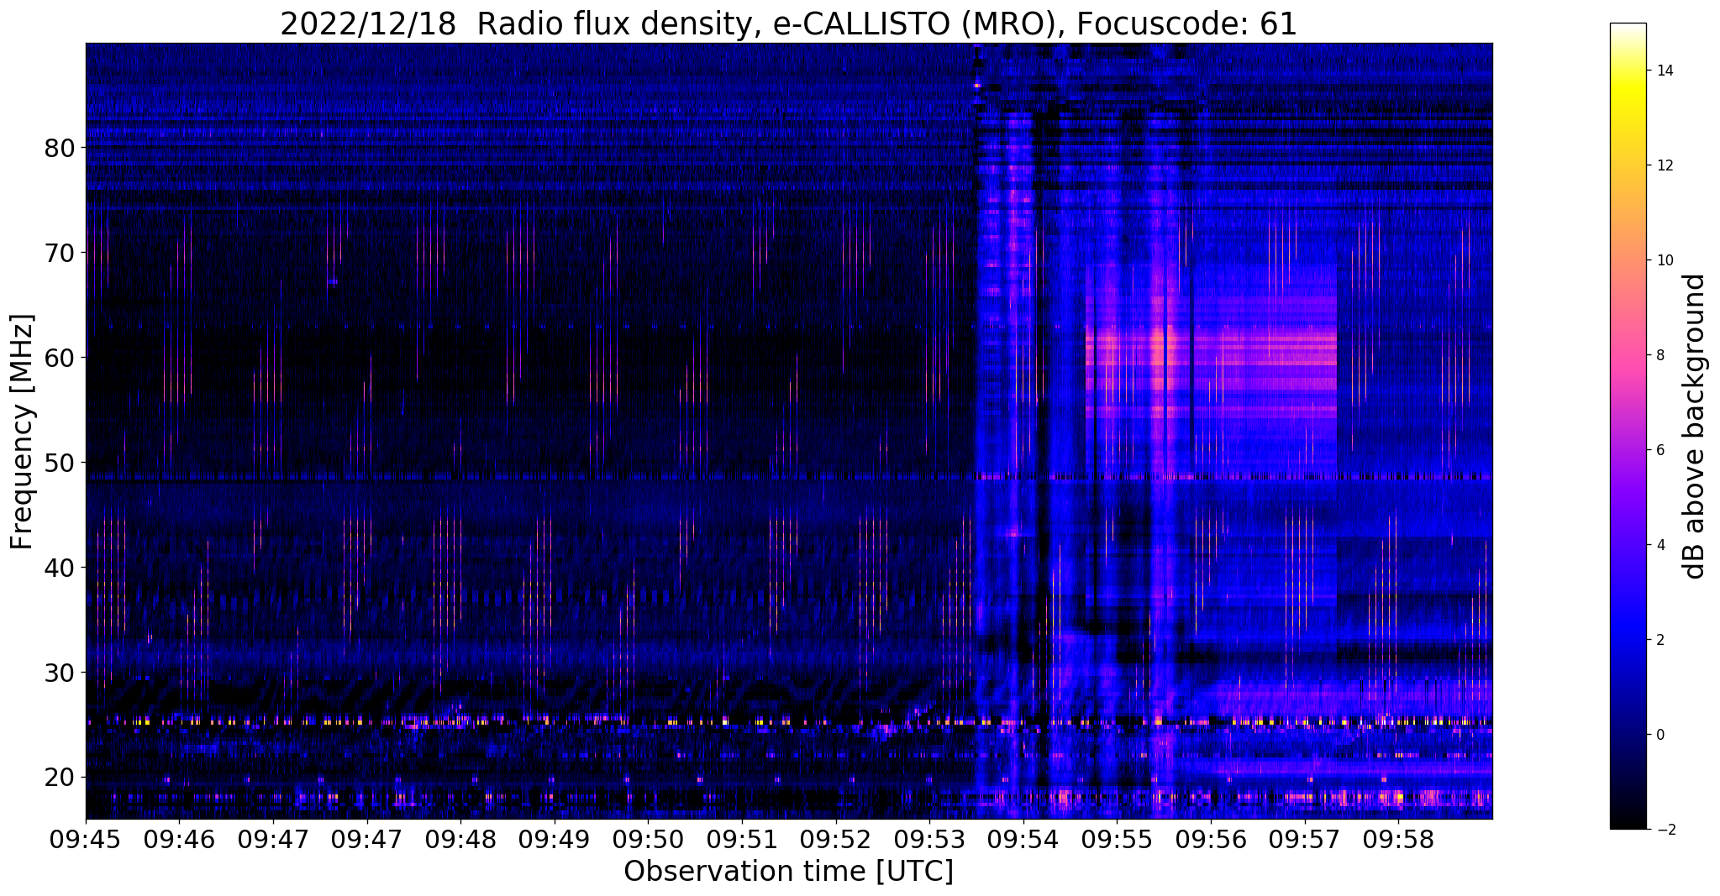The height and width of the screenshot is (896, 1720).
Task: Click the 80 MHz y-axis tick label
Action: point(60,148)
